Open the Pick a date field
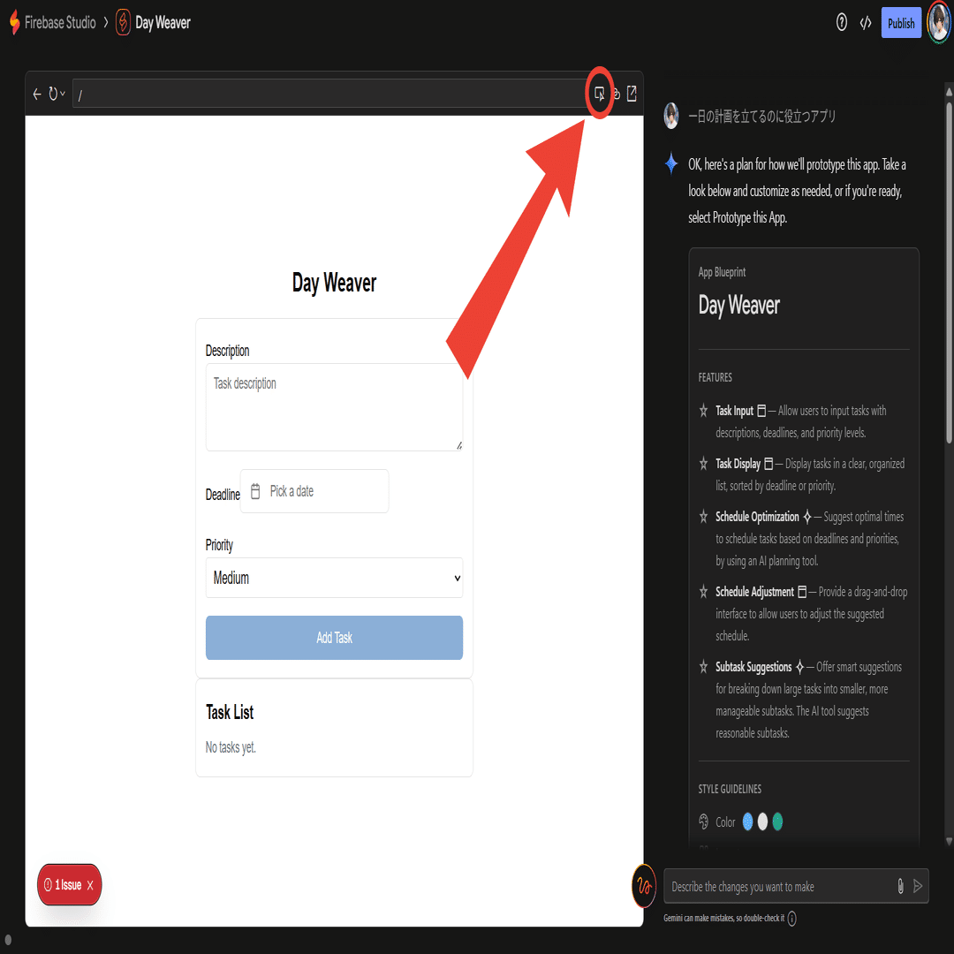Viewport: 954px width, 954px height. (314, 491)
